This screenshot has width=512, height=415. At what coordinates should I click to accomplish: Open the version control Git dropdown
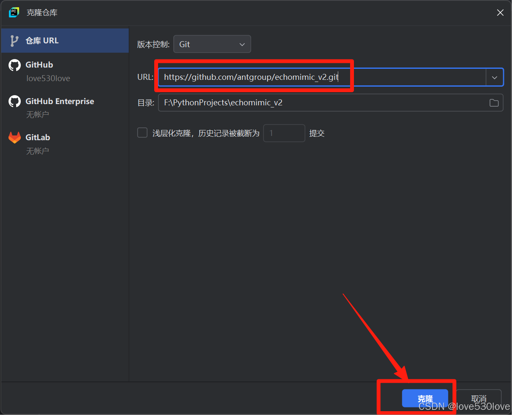212,44
